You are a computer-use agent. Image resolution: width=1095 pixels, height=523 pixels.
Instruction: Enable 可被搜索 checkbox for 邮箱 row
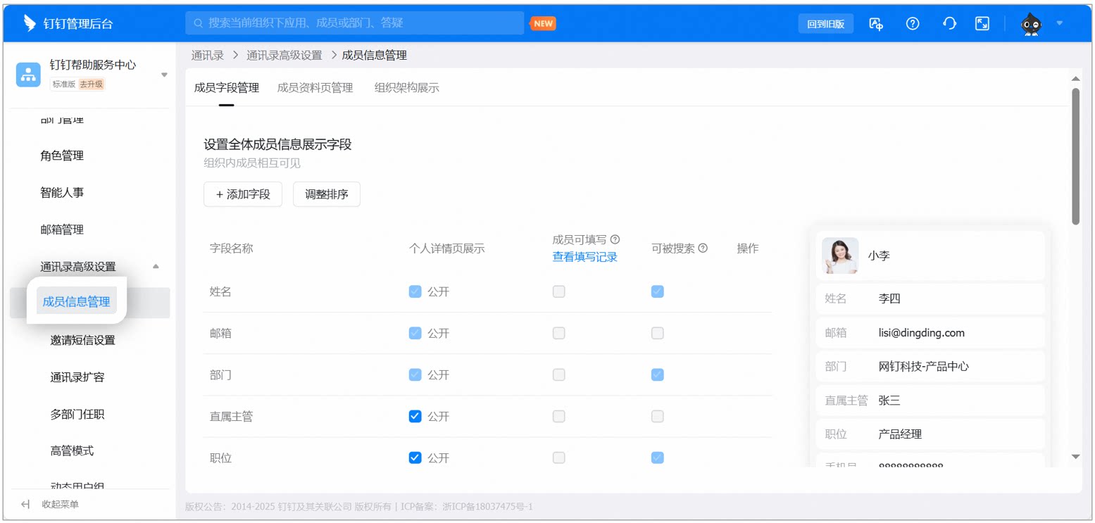point(658,333)
